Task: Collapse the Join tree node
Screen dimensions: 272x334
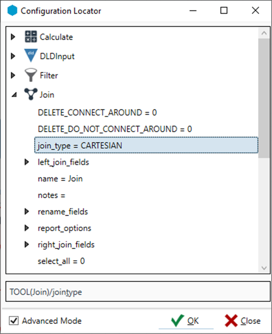Action: point(14,94)
